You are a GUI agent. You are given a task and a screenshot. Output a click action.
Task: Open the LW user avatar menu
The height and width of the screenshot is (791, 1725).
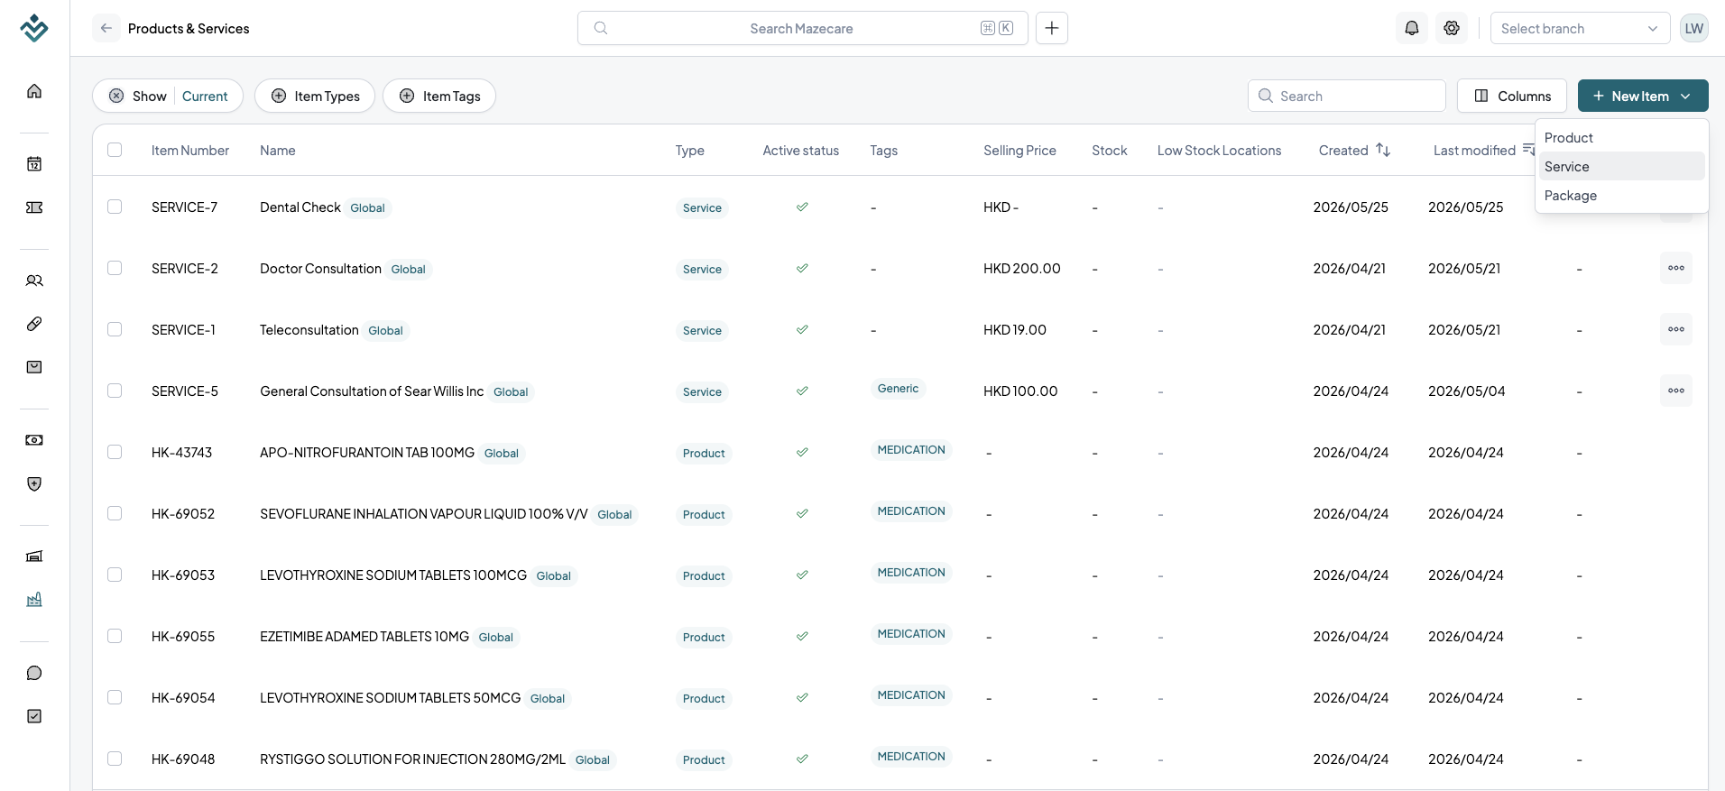click(x=1694, y=28)
